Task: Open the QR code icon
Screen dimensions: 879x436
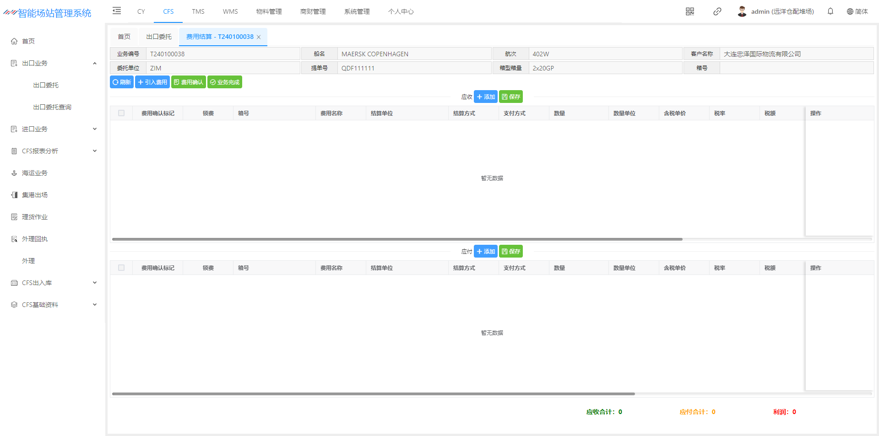Action: tap(689, 11)
